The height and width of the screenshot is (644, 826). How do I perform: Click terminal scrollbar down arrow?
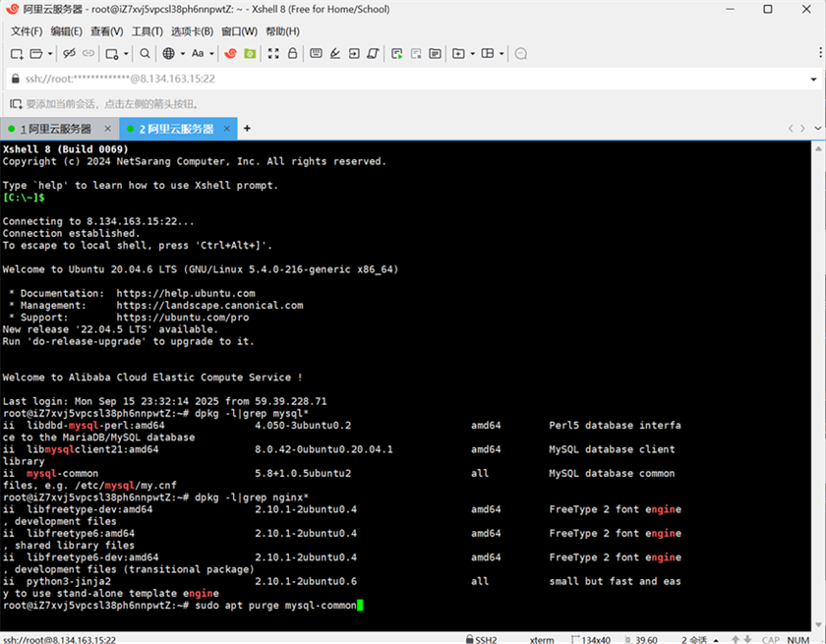click(x=819, y=624)
